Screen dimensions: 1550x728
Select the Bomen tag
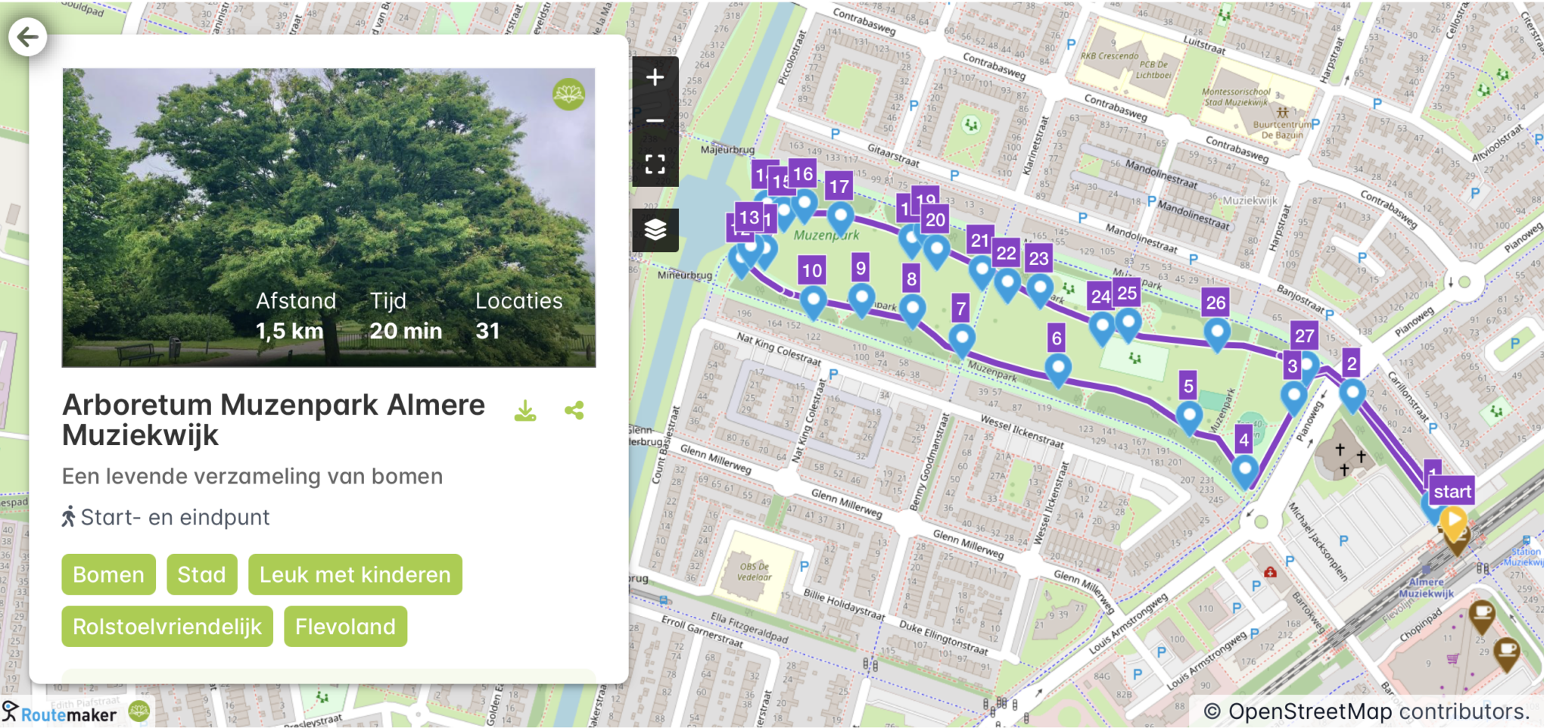[108, 574]
